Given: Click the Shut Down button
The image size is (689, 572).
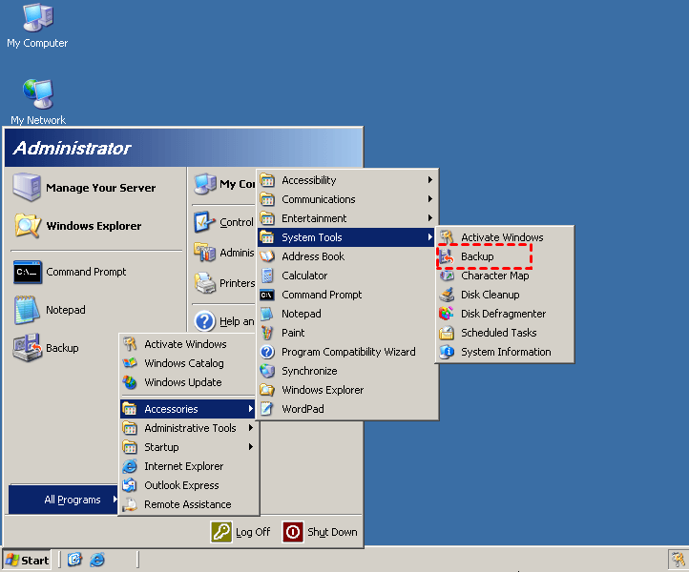Looking at the screenshot, I should [x=321, y=532].
